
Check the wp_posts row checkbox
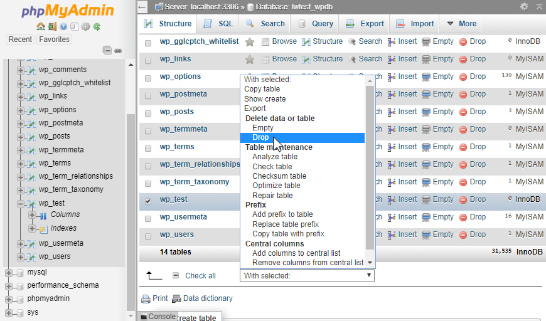tap(148, 113)
